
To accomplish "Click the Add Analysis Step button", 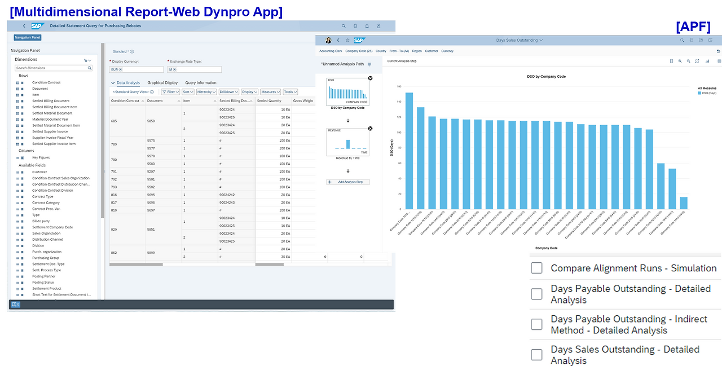I will coord(348,182).
